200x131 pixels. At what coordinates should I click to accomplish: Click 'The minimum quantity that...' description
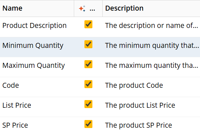coord(152,46)
